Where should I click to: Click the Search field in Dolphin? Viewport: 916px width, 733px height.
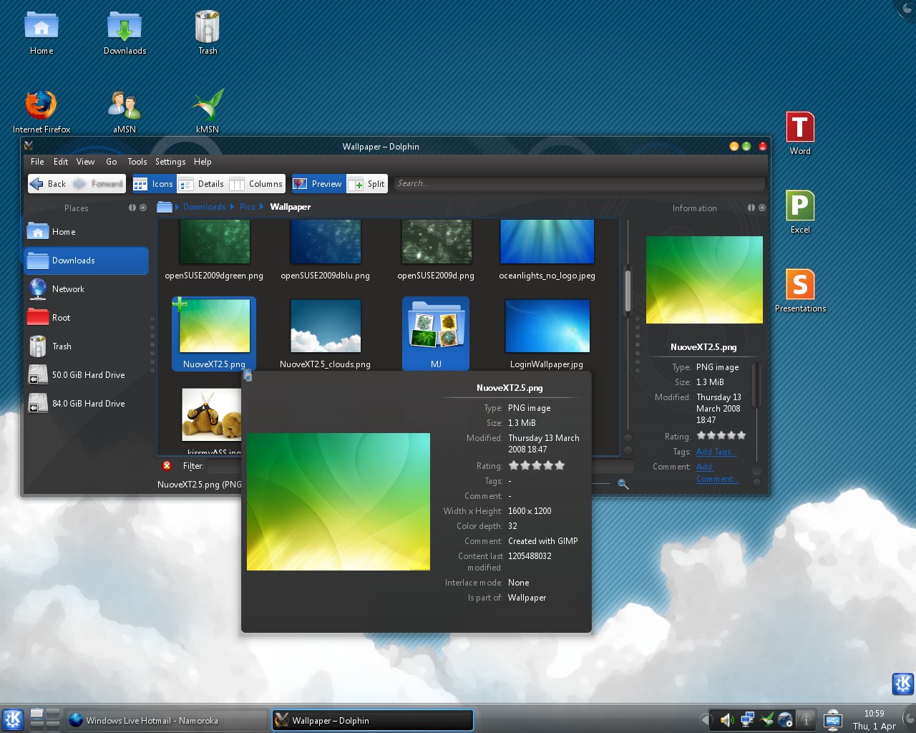pos(579,184)
